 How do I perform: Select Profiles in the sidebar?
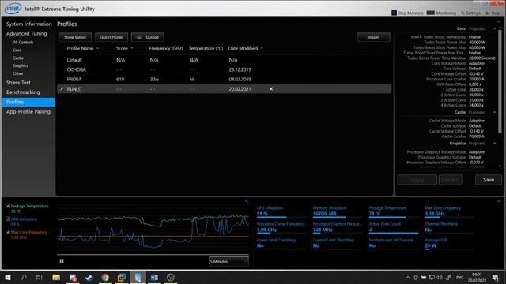point(28,102)
